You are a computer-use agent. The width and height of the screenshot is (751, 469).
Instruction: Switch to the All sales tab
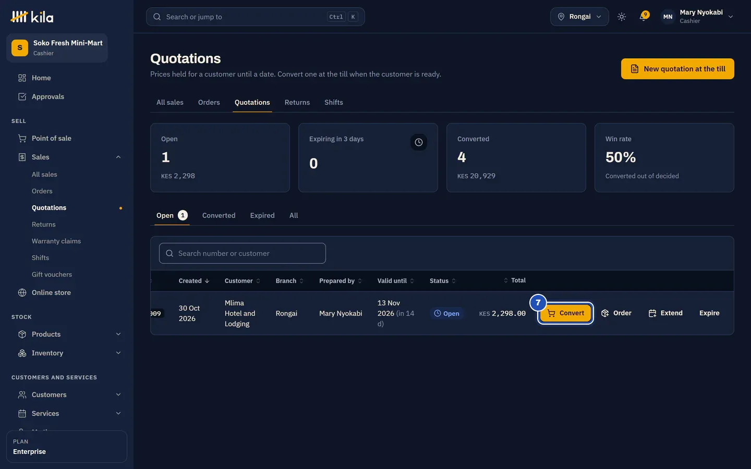click(x=170, y=102)
